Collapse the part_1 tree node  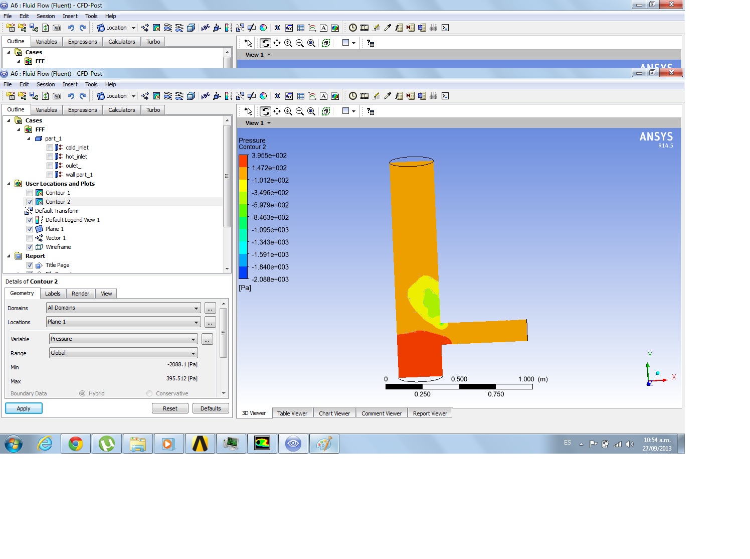(29, 138)
